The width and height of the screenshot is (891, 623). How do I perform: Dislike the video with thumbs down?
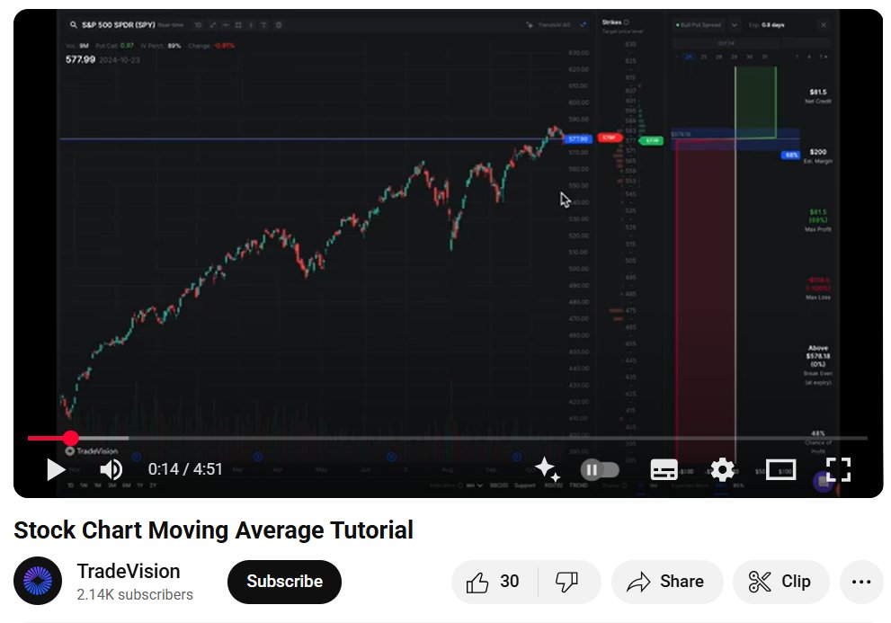click(x=567, y=582)
